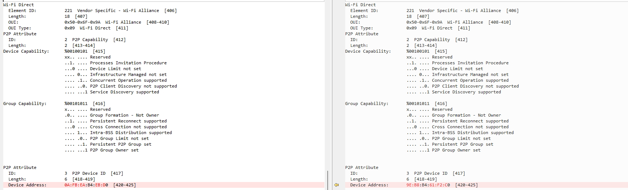Click right pane 'Device Limit not set' row
This screenshot has height=190, width=628.
pyautogui.click(x=445, y=69)
